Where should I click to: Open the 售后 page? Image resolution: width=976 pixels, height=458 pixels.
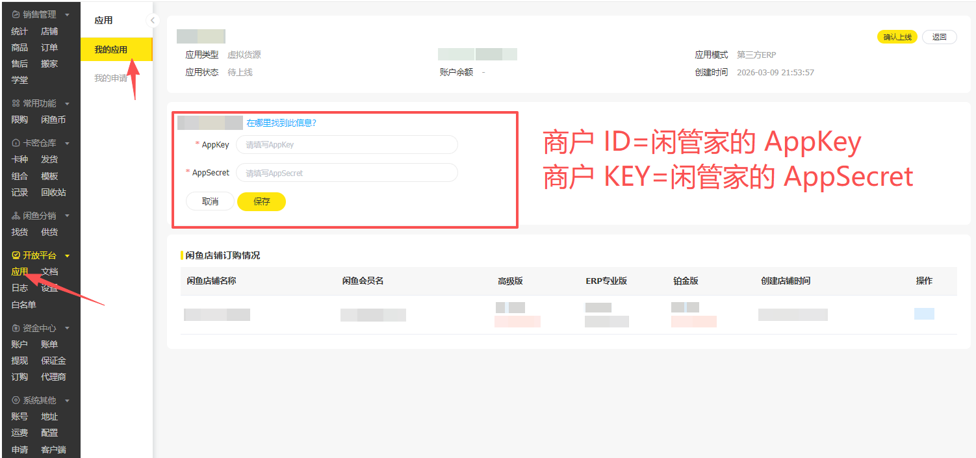pyautogui.click(x=19, y=64)
